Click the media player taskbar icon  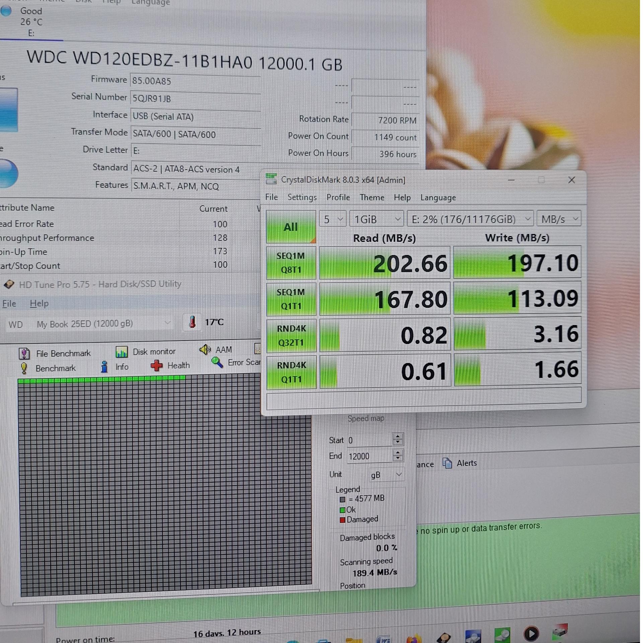coord(531,633)
